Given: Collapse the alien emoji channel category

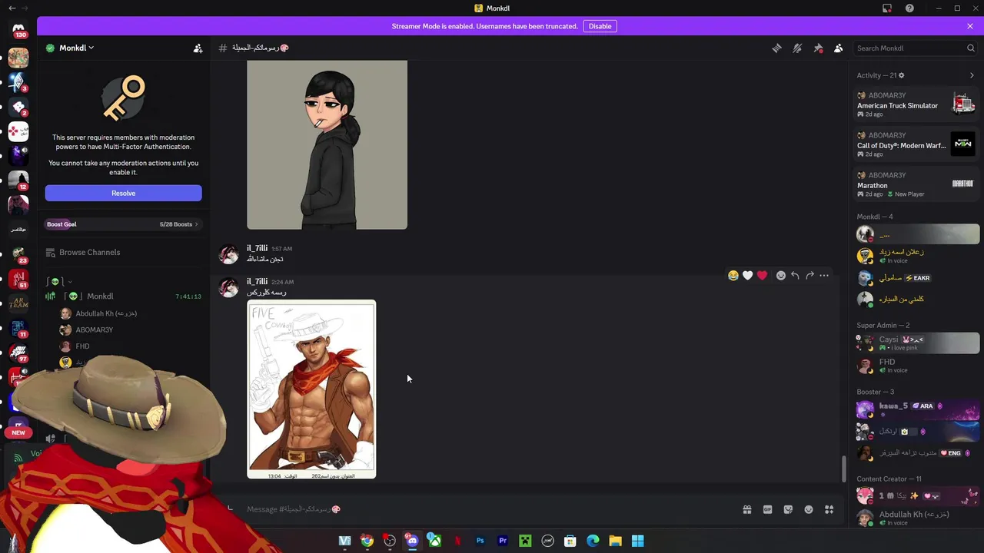Looking at the screenshot, I should point(58,281).
